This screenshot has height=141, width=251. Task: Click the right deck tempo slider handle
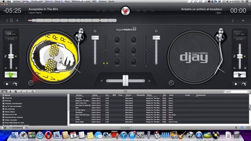click(240, 56)
